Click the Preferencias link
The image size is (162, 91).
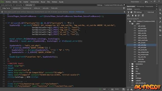pos(80,12)
